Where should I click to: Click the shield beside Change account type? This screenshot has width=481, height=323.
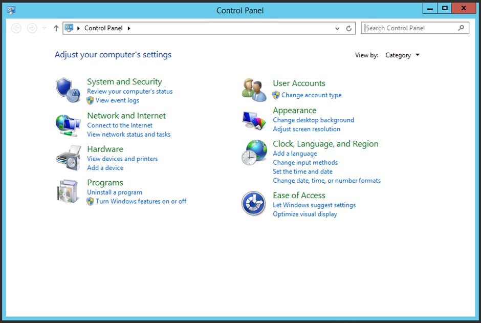[276, 95]
